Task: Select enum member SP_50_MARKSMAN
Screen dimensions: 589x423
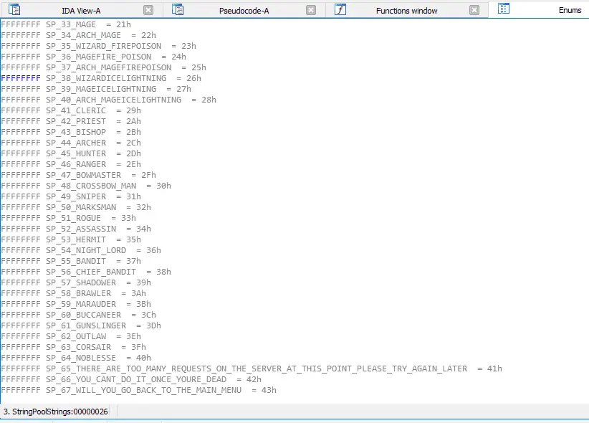Action: click(x=81, y=207)
